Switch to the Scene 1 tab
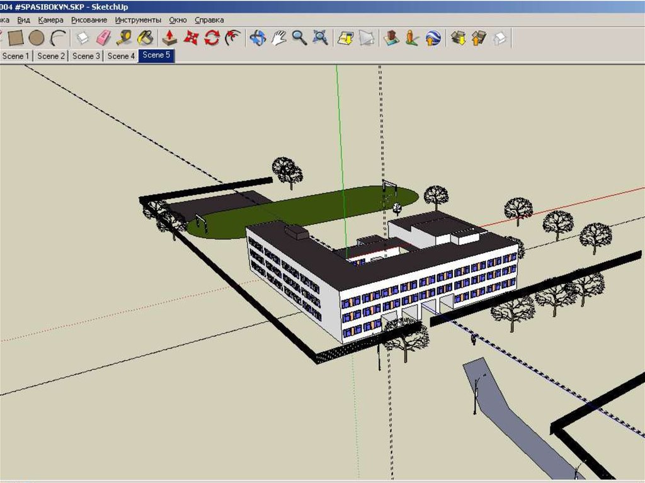The height and width of the screenshot is (483, 645). point(16,55)
